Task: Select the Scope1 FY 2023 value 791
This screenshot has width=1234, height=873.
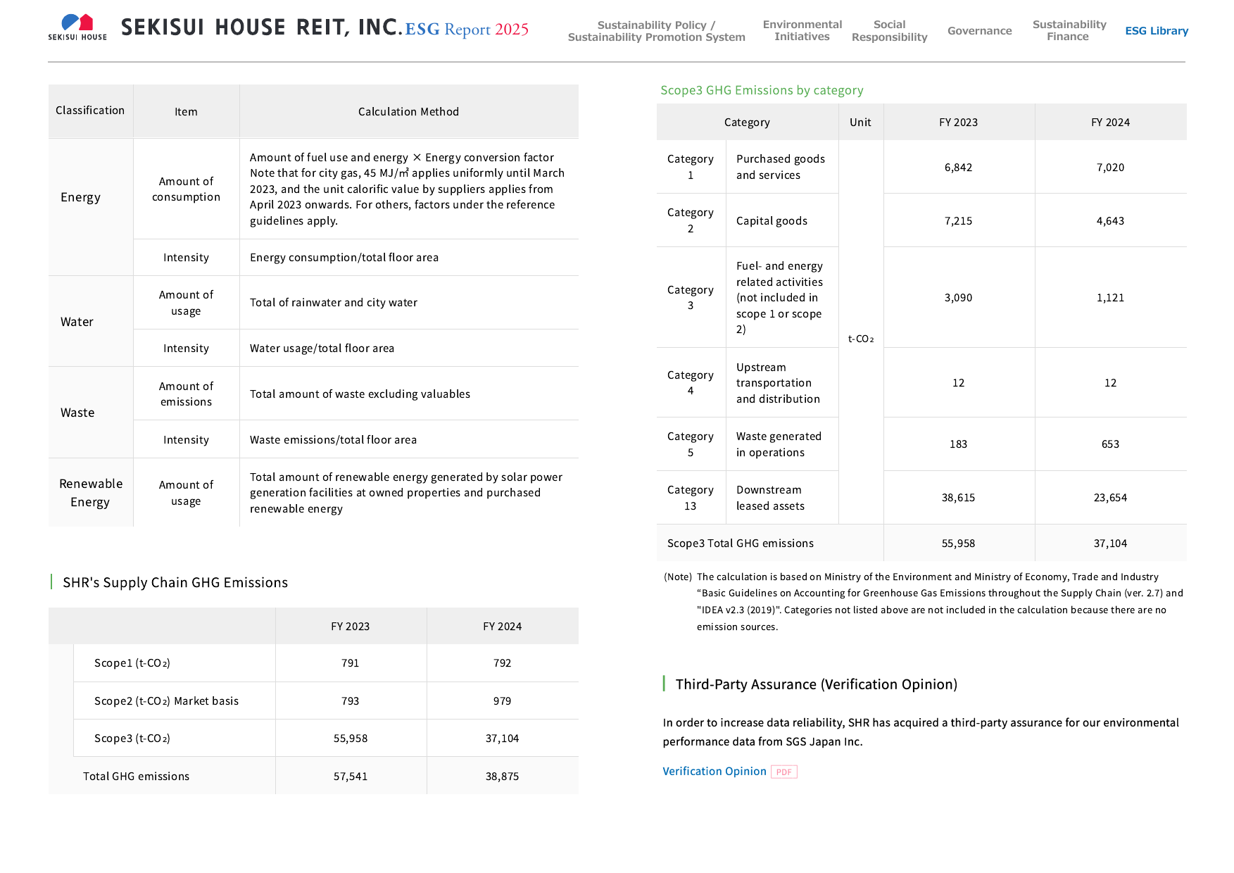Action: click(x=350, y=663)
